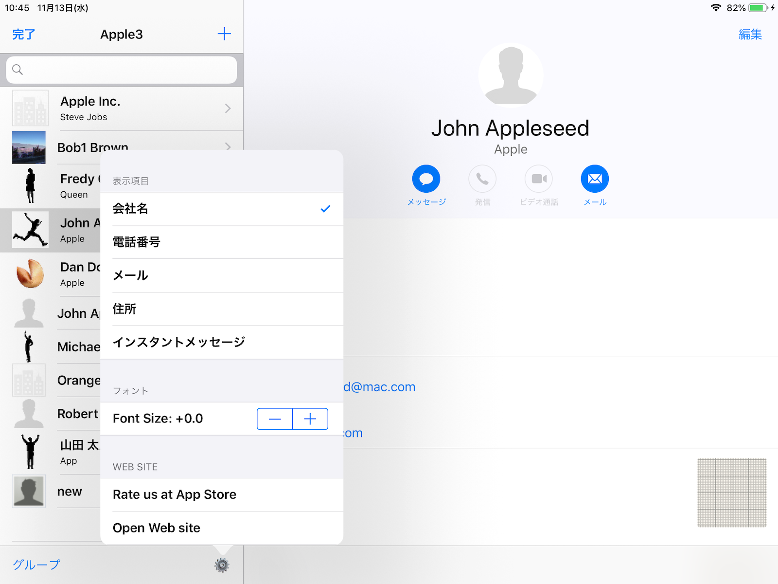The height and width of the screenshot is (584, 778).
Task: Tap the Font Size: +0.0 label
Action: point(158,419)
